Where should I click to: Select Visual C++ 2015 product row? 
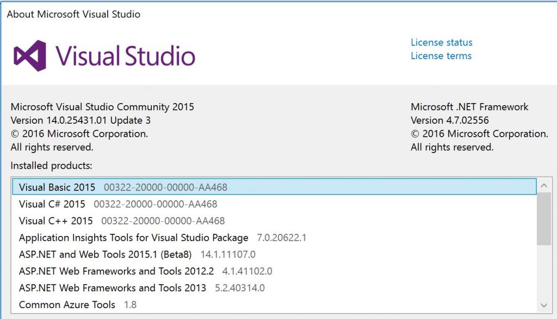274,221
